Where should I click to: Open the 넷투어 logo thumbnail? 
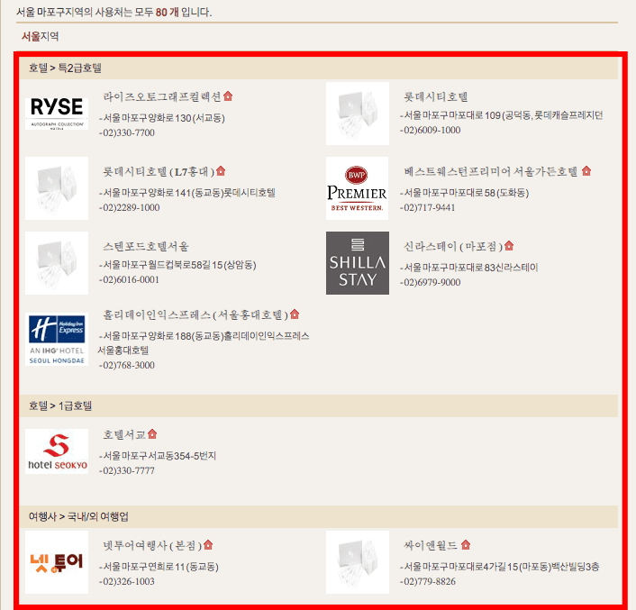point(57,562)
